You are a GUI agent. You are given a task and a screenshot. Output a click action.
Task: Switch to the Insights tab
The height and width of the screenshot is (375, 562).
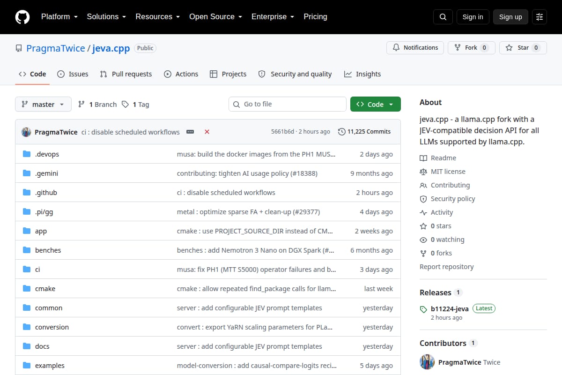362,74
